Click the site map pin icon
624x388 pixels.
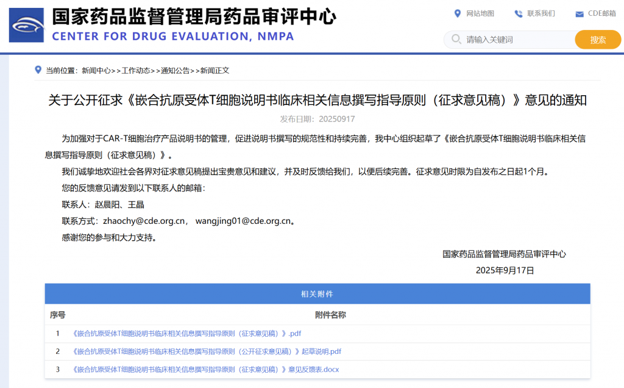point(457,13)
